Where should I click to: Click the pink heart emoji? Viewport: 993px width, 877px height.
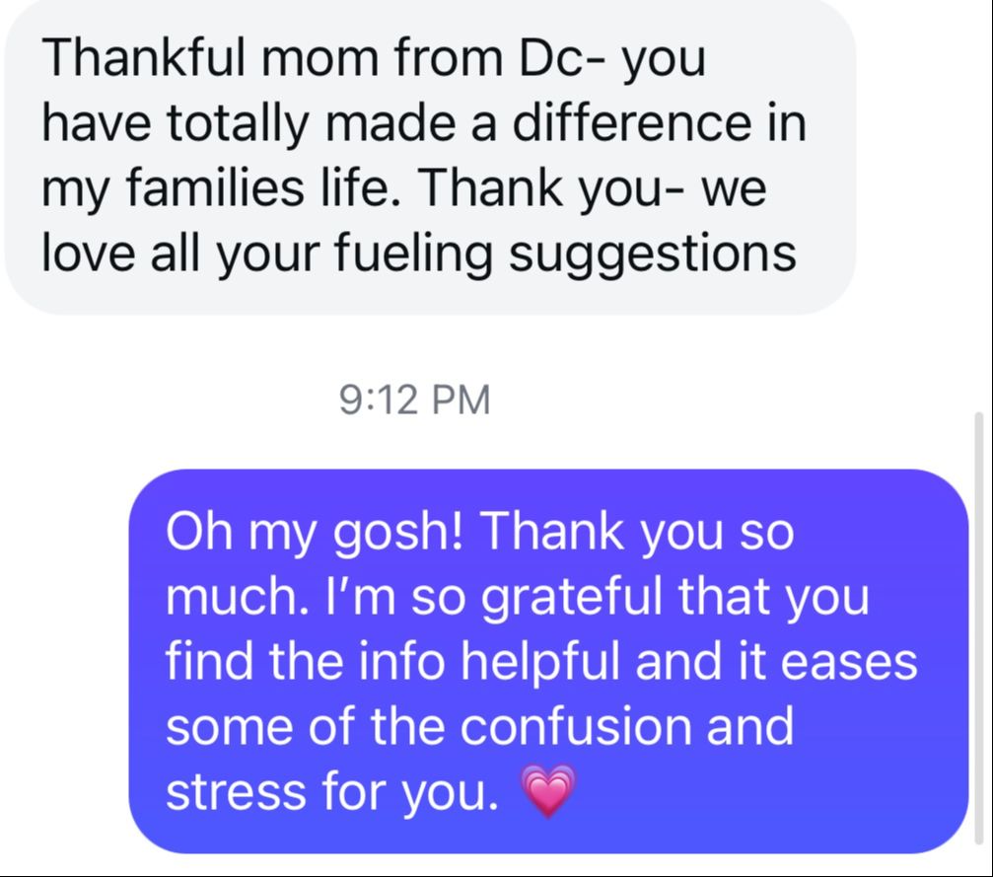545,791
